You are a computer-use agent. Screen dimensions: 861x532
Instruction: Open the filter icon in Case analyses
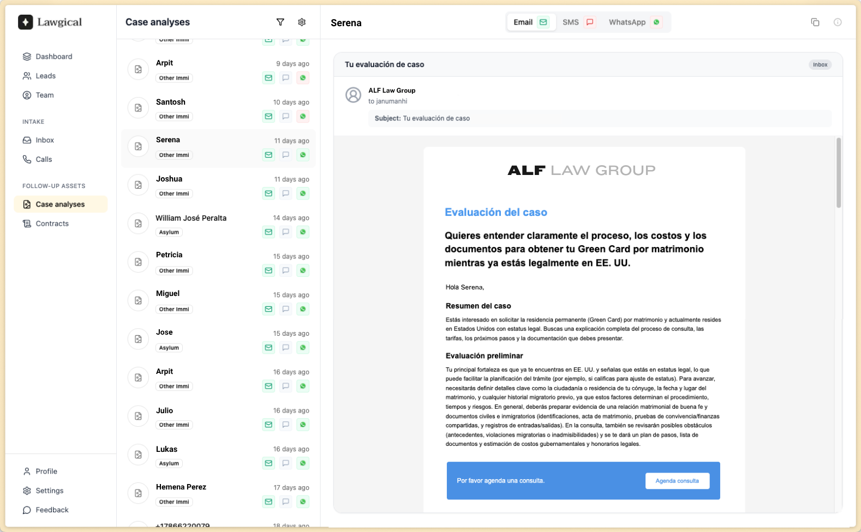click(x=280, y=22)
